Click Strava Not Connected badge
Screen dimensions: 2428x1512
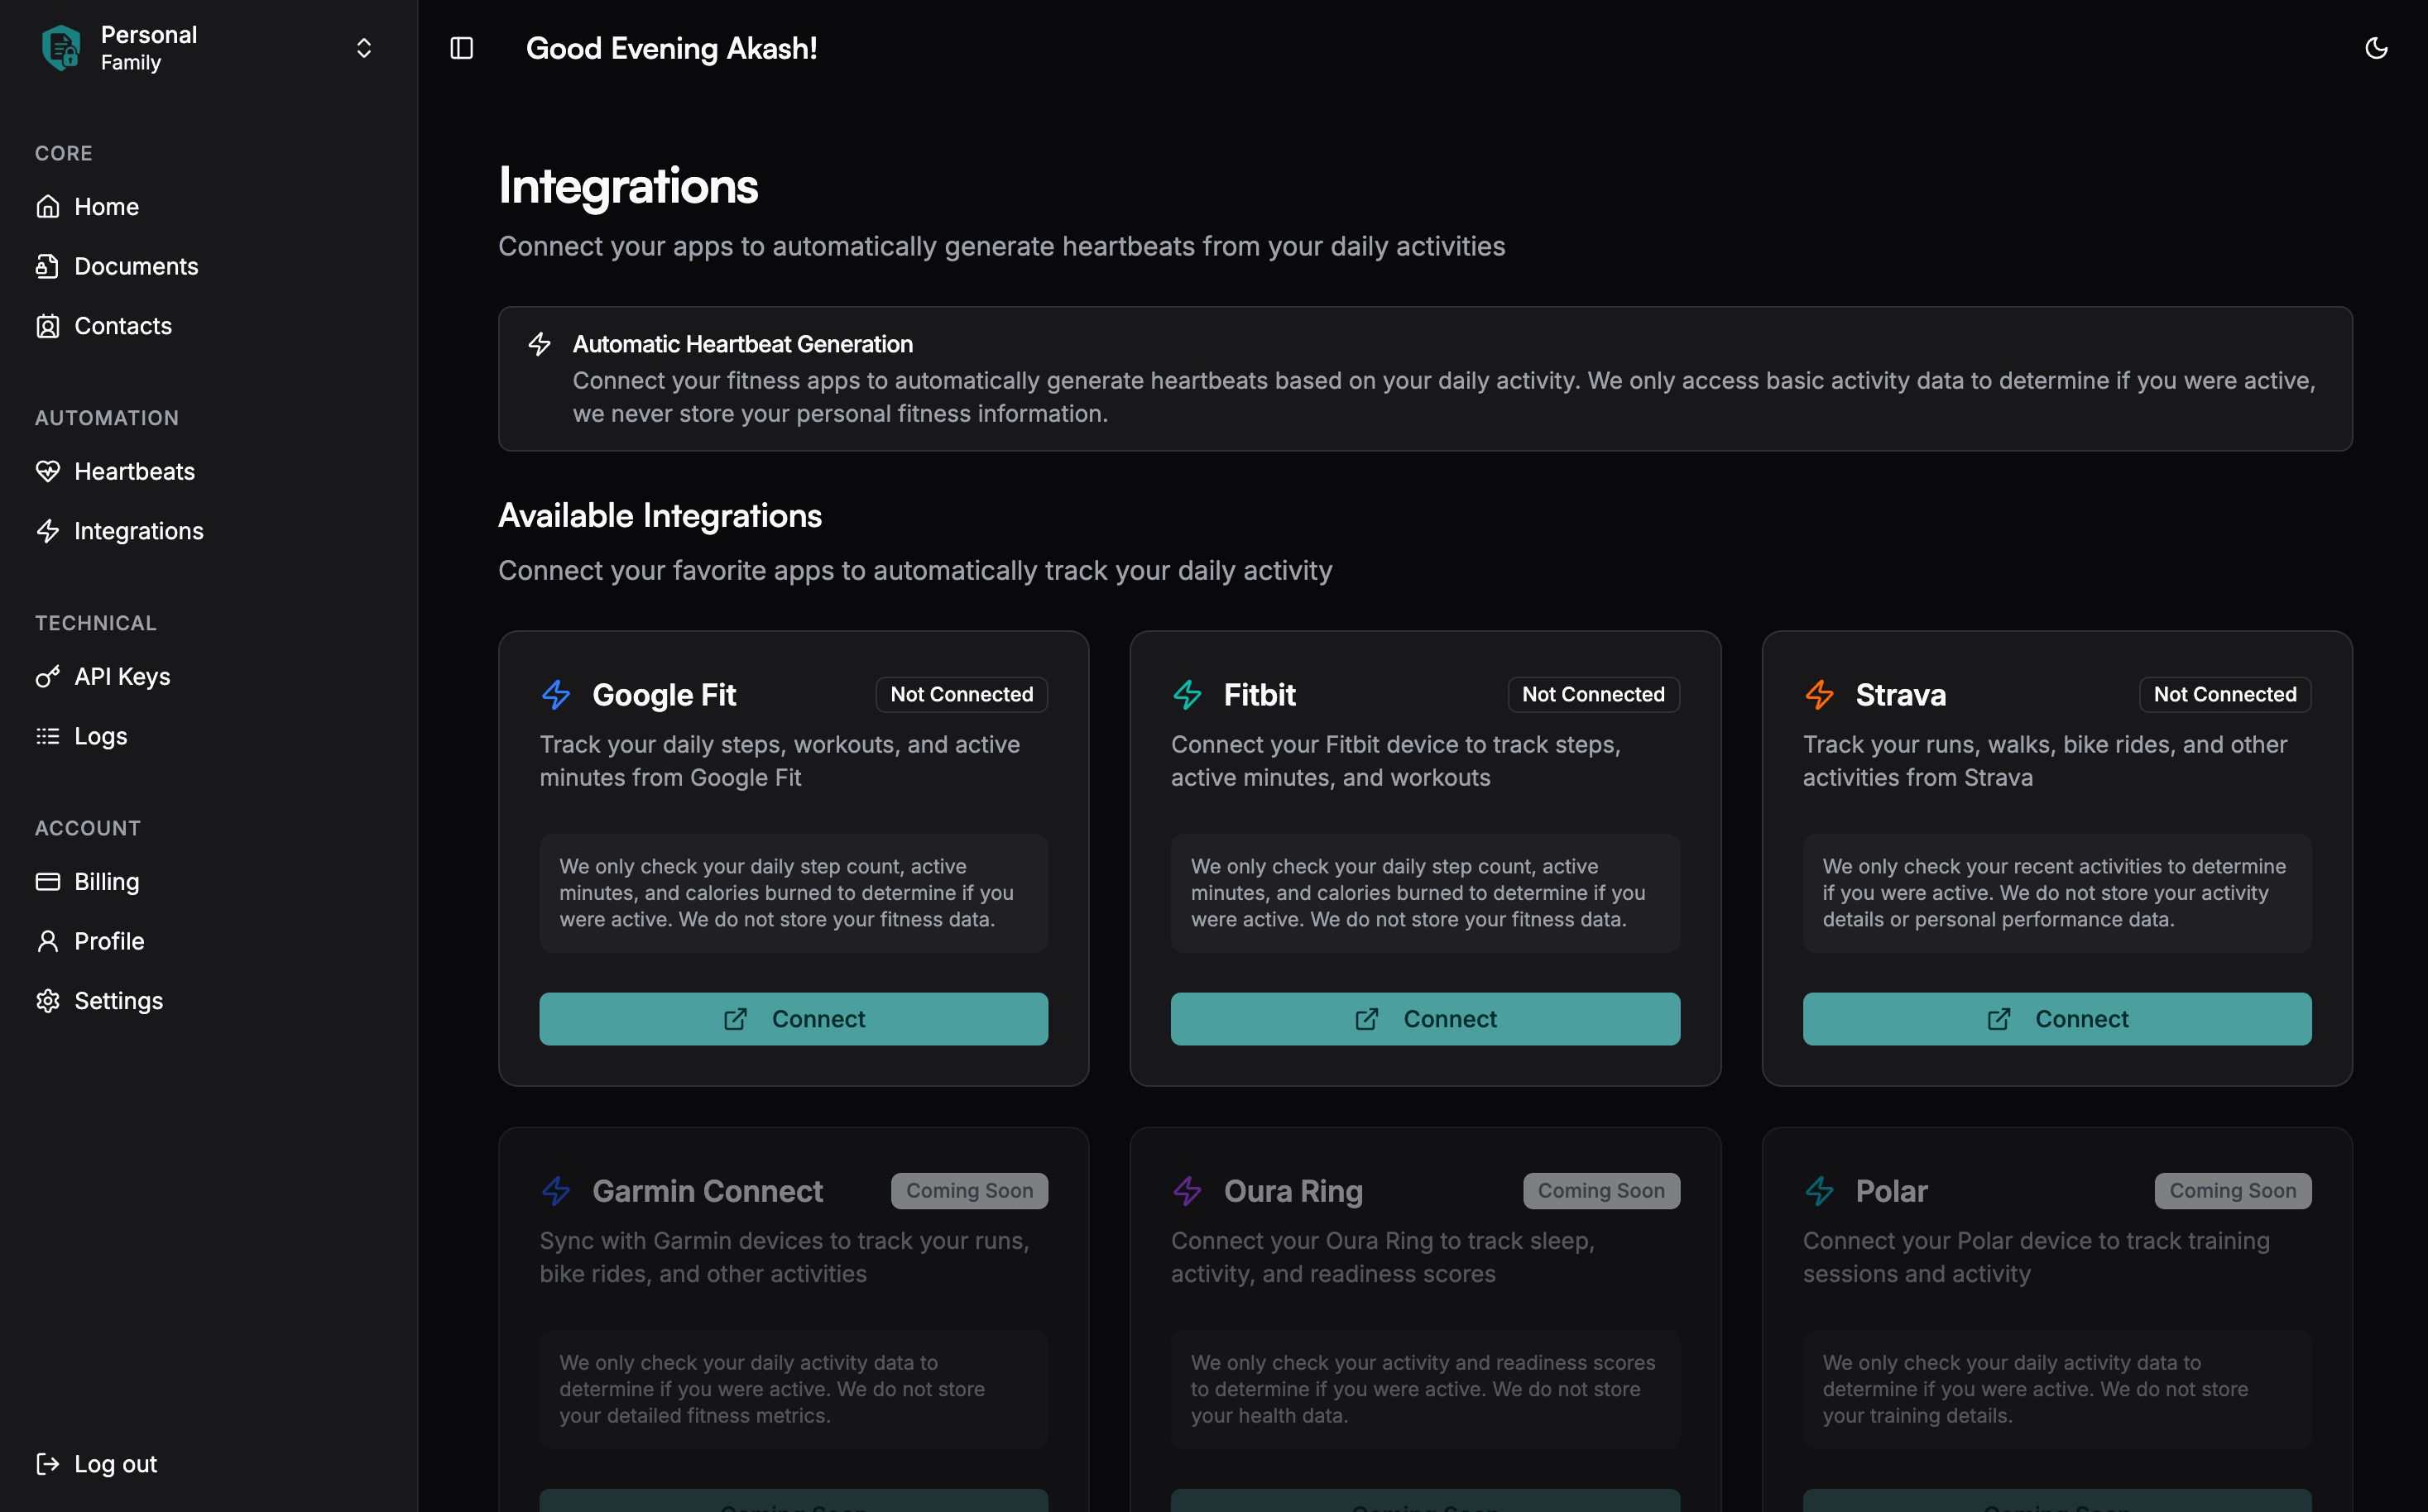click(2225, 694)
